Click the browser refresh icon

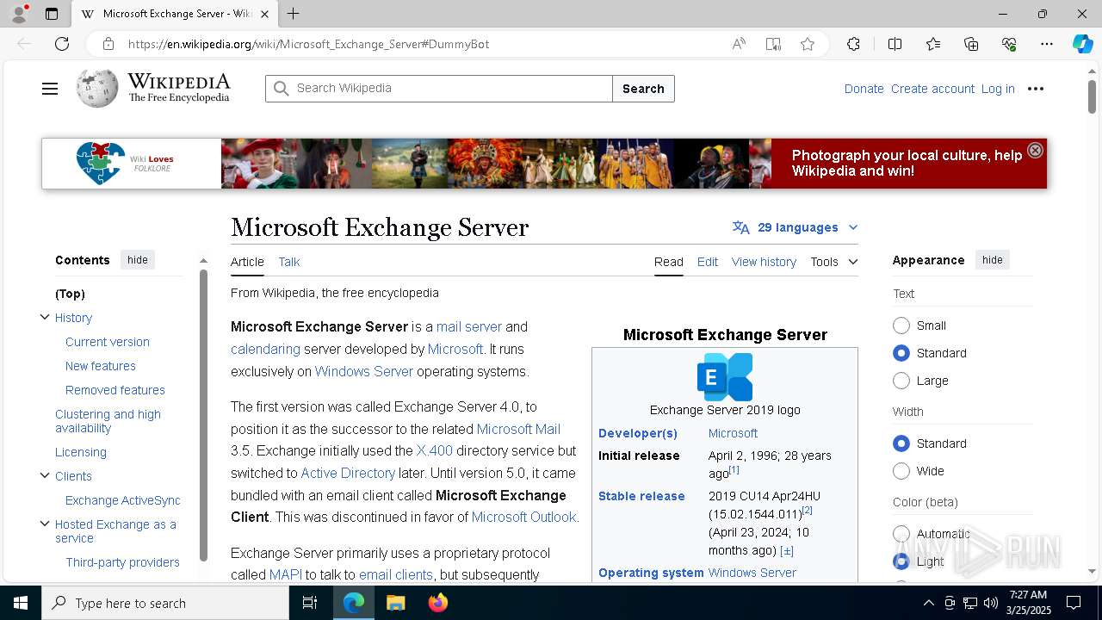pos(62,44)
